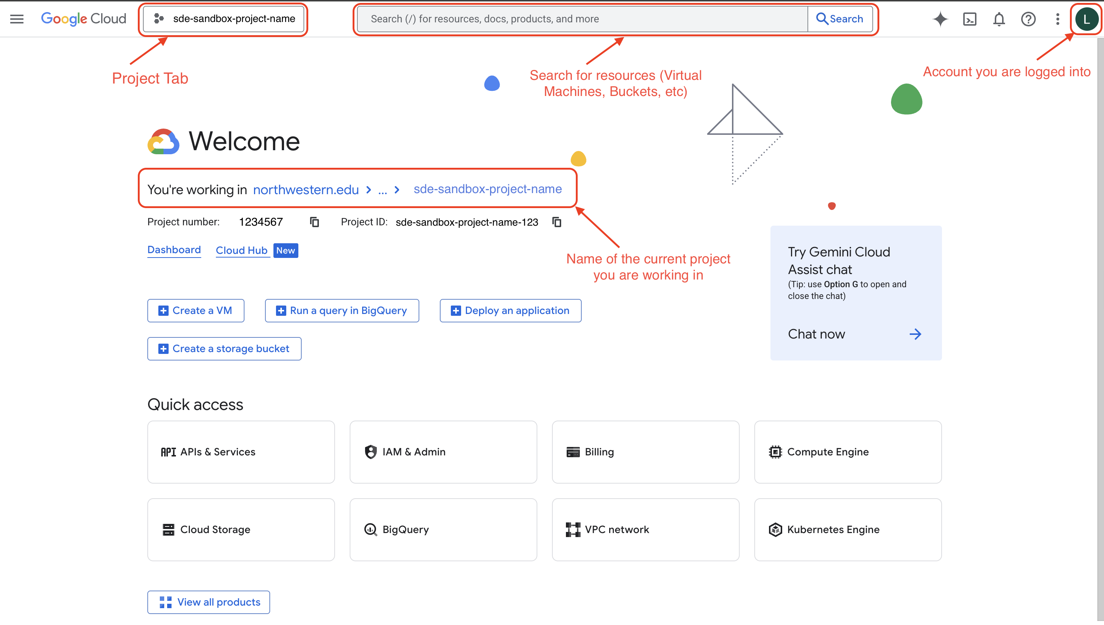Image resolution: width=1104 pixels, height=625 pixels.
Task: Open Gemini AI assistant sparkle icon
Action: pos(940,19)
